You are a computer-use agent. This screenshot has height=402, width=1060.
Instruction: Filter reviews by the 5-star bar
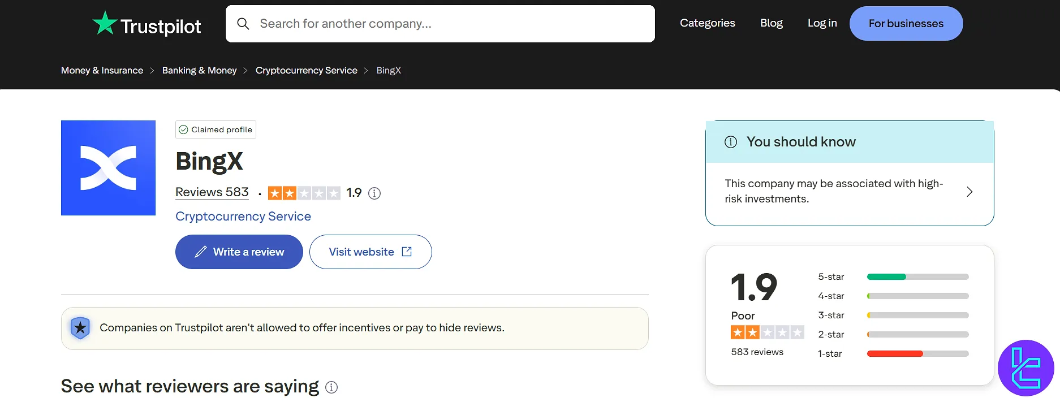917,277
